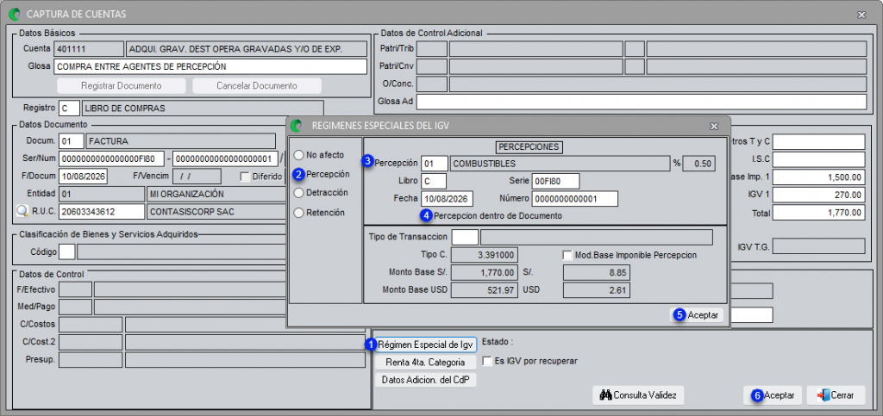883x416 pixels.
Task: Click the Glosa field with COMPRA ENTRE AGENTES
Action: (210, 66)
